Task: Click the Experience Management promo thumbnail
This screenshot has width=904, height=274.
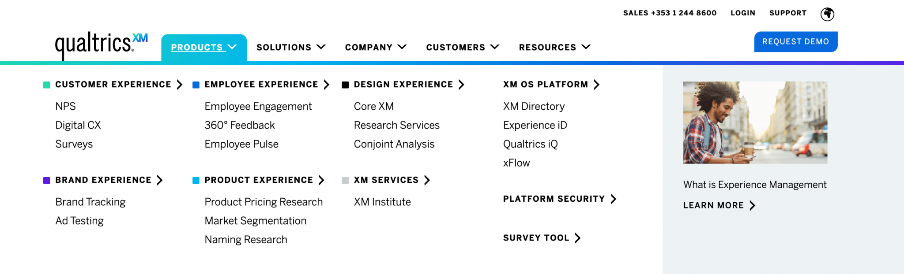Action: [755, 122]
